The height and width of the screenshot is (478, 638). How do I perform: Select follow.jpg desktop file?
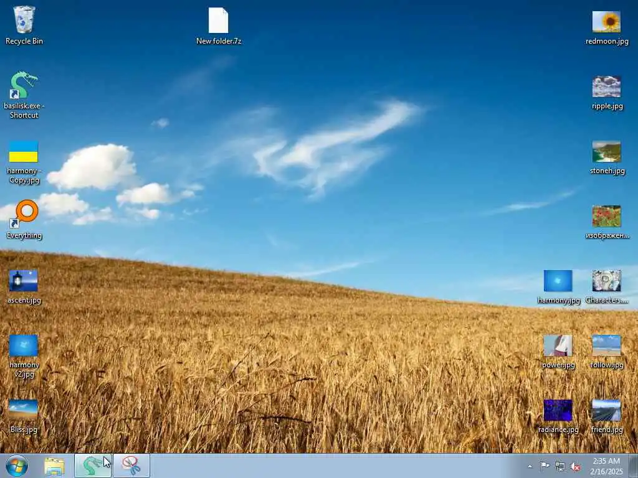[607, 352]
